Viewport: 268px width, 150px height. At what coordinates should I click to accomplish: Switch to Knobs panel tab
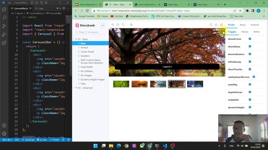231,25
